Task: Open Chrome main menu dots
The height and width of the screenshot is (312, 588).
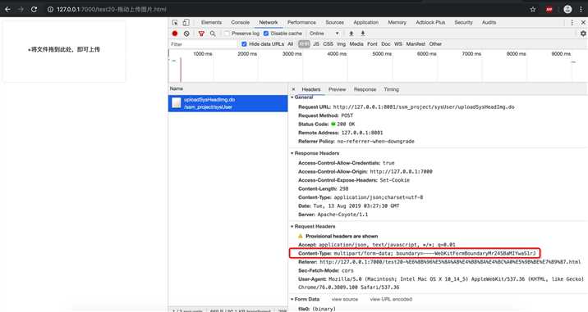Action: (x=581, y=9)
